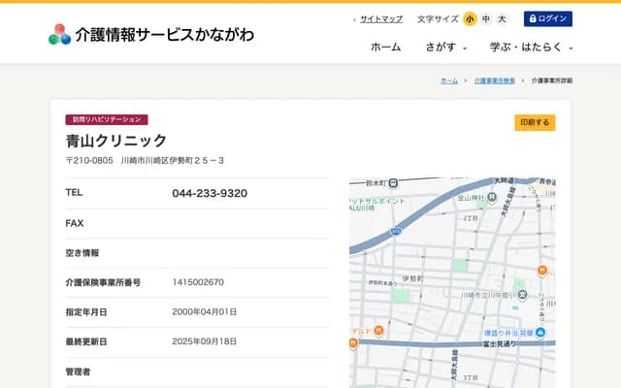Set text size to 小
Viewport: 621px width, 388px height.
tap(470, 18)
